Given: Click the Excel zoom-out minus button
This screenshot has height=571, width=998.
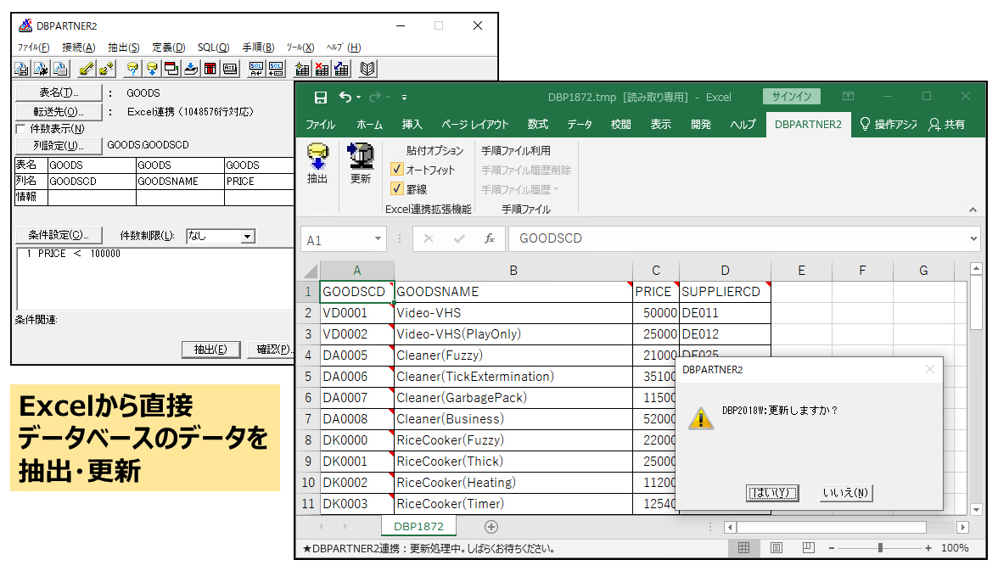Looking at the screenshot, I should coord(832,548).
